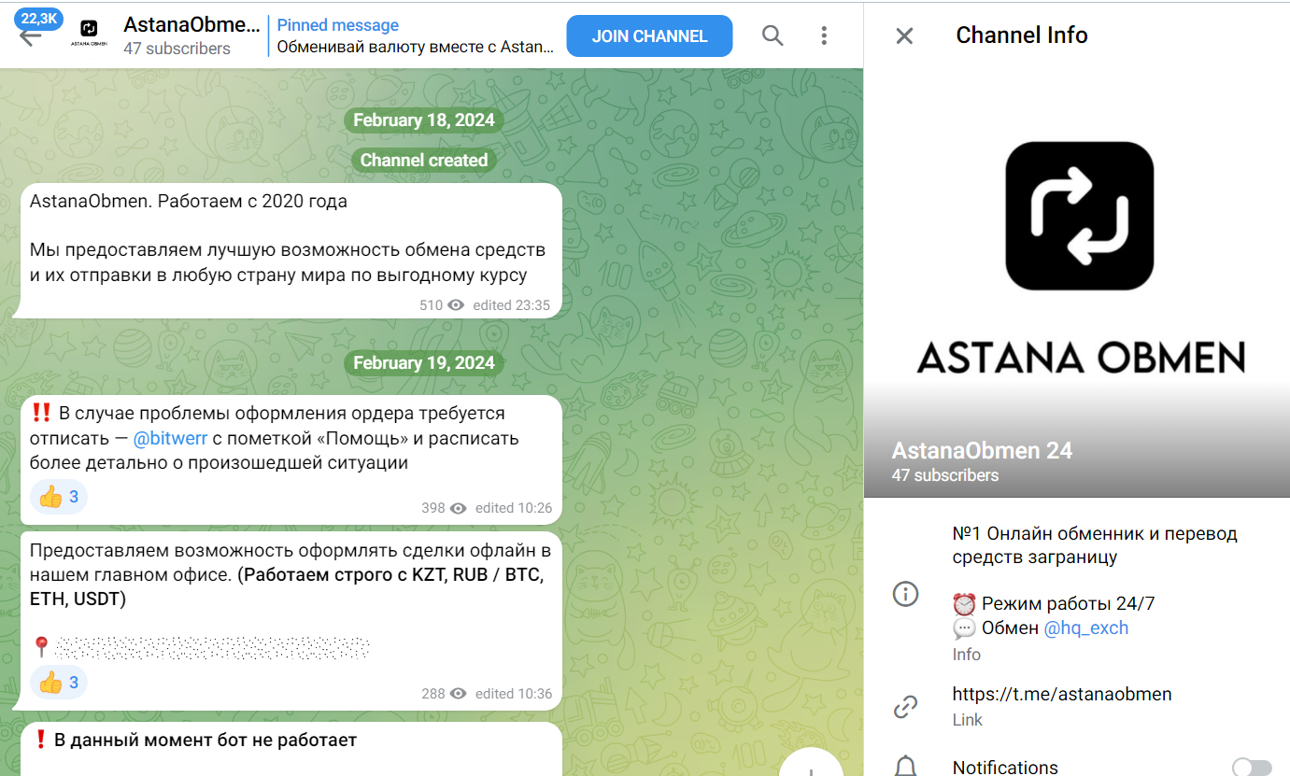This screenshot has height=776, width=1290.
Task: Click the 'edited 10:36' timestamp
Action: coord(514,694)
